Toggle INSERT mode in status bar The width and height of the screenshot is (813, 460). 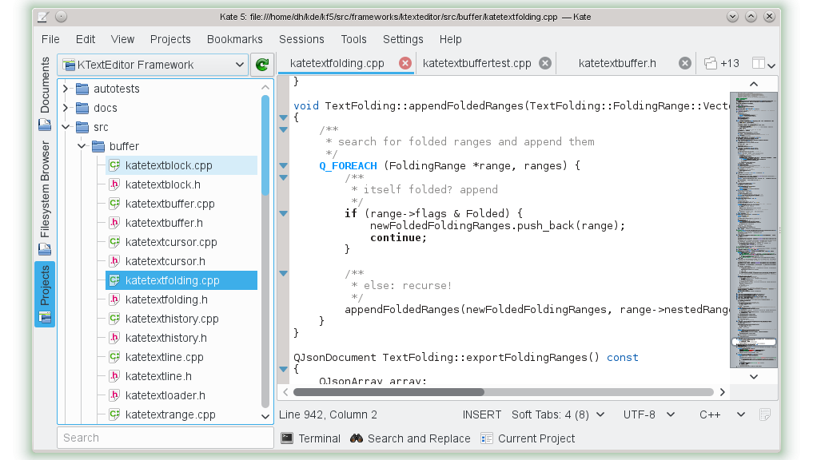point(482,414)
